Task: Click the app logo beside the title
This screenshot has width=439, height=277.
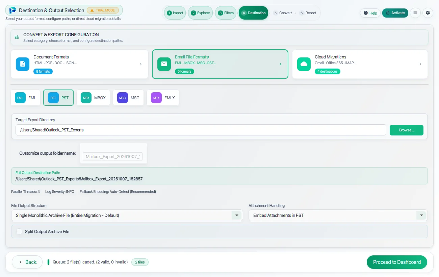Action: tap(12, 10)
